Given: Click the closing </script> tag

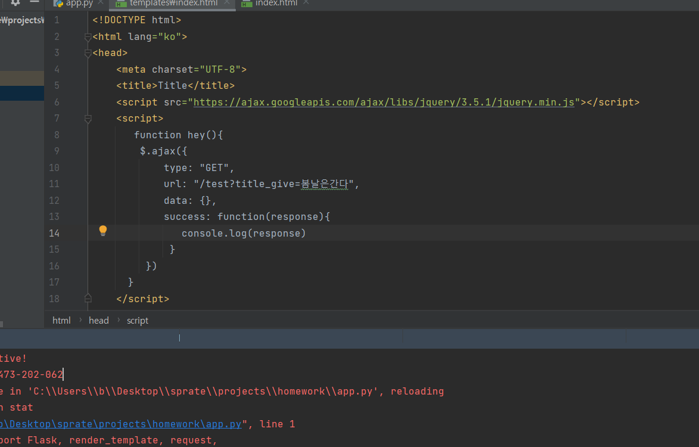Looking at the screenshot, I should pos(143,299).
